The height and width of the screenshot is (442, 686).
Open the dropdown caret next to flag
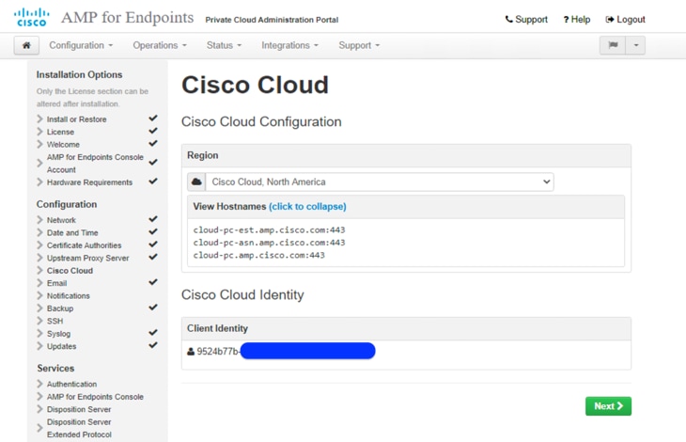(x=635, y=45)
